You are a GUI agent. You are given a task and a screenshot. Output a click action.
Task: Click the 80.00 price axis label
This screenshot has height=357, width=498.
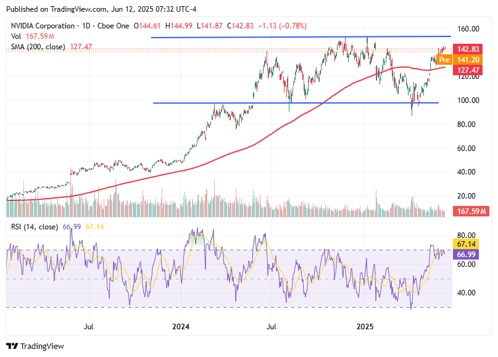pyautogui.click(x=467, y=125)
